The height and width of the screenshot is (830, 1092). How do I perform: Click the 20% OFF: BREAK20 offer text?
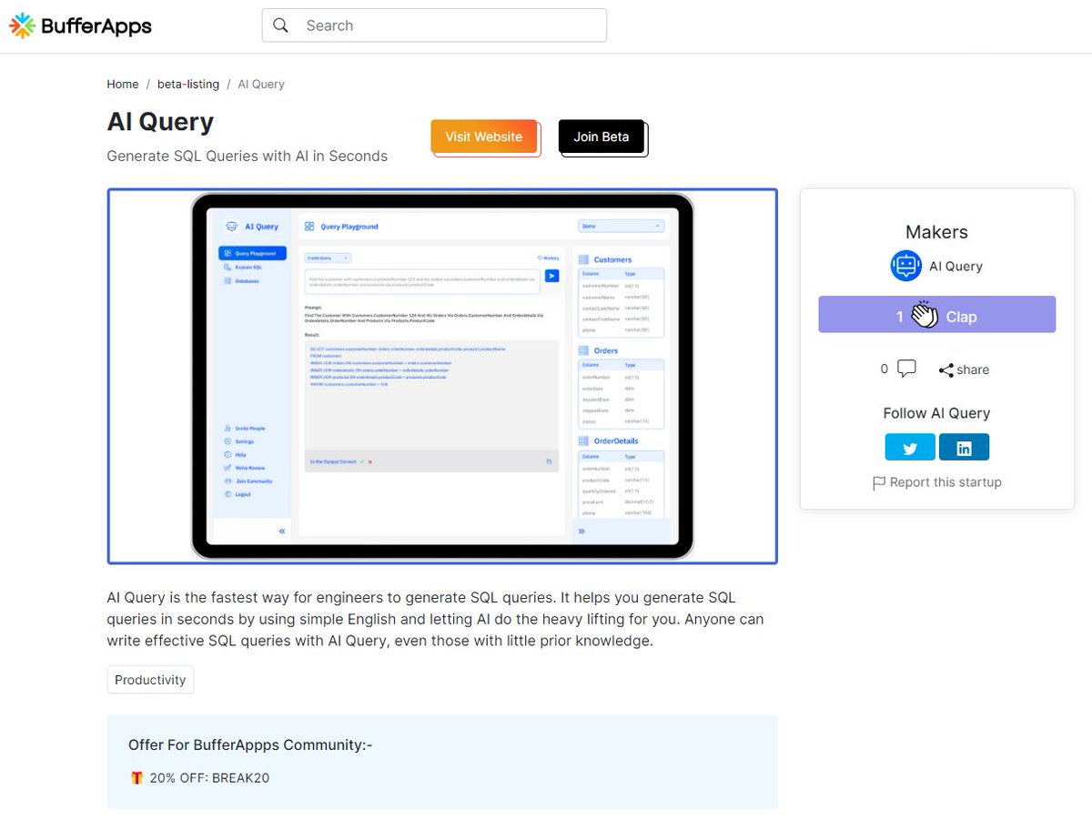(210, 778)
